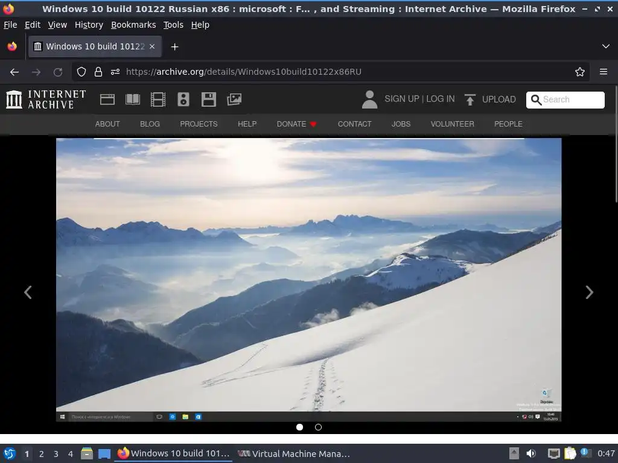The width and height of the screenshot is (618, 463).
Task: Click the LOG IN link
Action: 440,99
